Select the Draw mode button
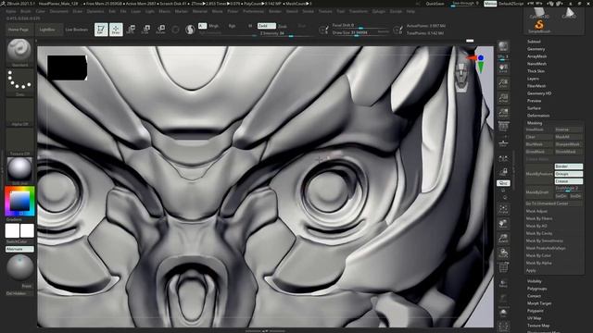The image size is (593, 333). click(116, 30)
